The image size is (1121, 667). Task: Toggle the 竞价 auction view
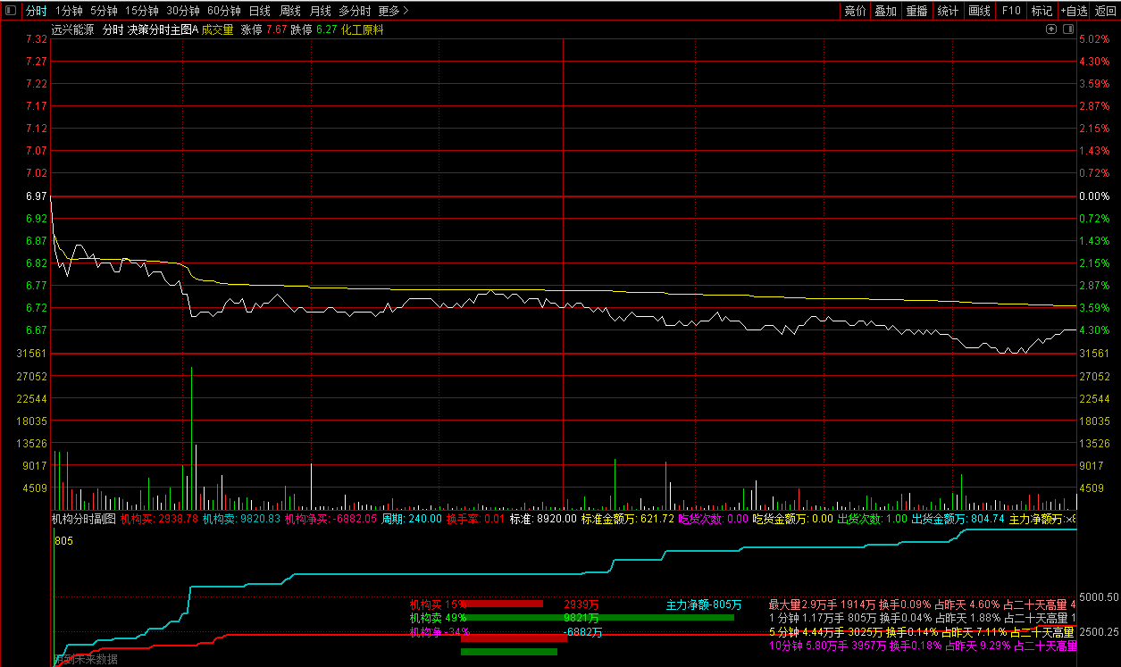[855, 11]
